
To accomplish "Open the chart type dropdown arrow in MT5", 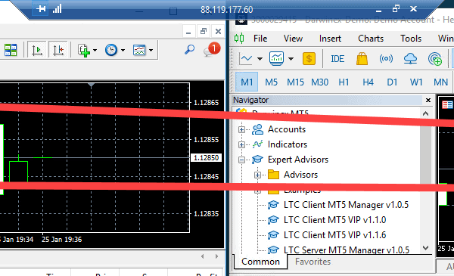I will point(260,59).
